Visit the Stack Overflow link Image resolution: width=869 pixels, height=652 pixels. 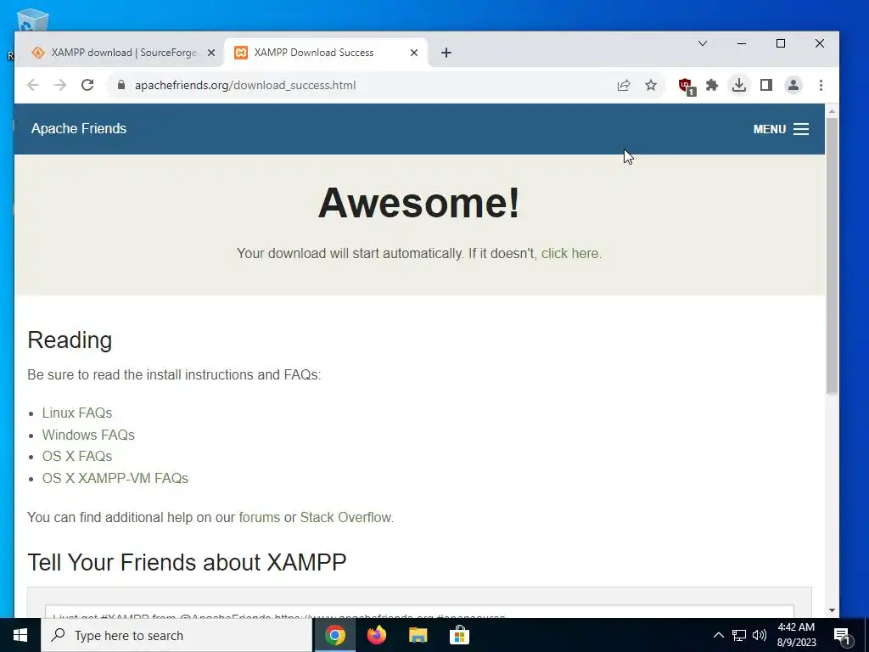[346, 517]
